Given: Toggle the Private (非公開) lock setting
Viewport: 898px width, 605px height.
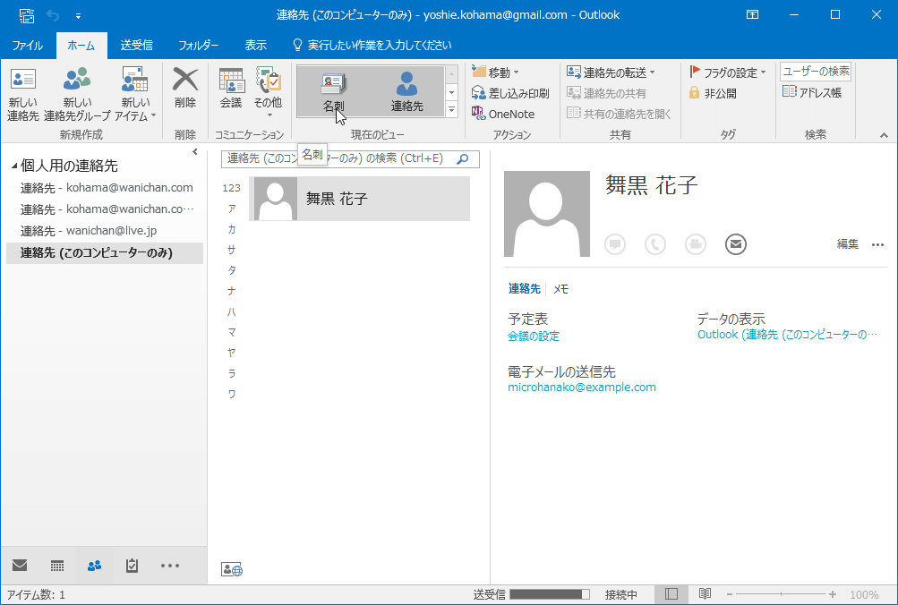Looking at the screenshot, I should click(713, 93).
